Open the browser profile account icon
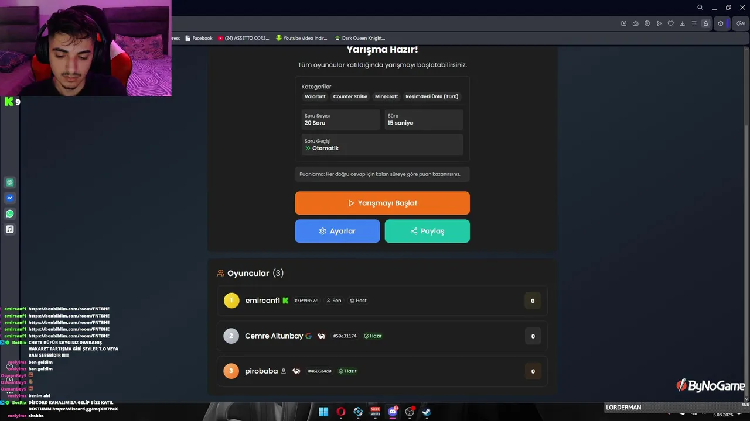Image resolution: width=750 pixels, height=421 pixels. point(705,23)
